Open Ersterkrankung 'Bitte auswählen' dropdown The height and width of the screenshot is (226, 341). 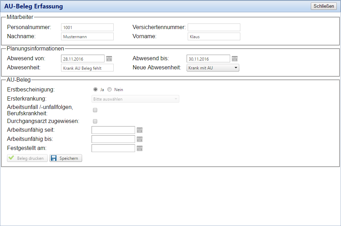pos(135,99)
